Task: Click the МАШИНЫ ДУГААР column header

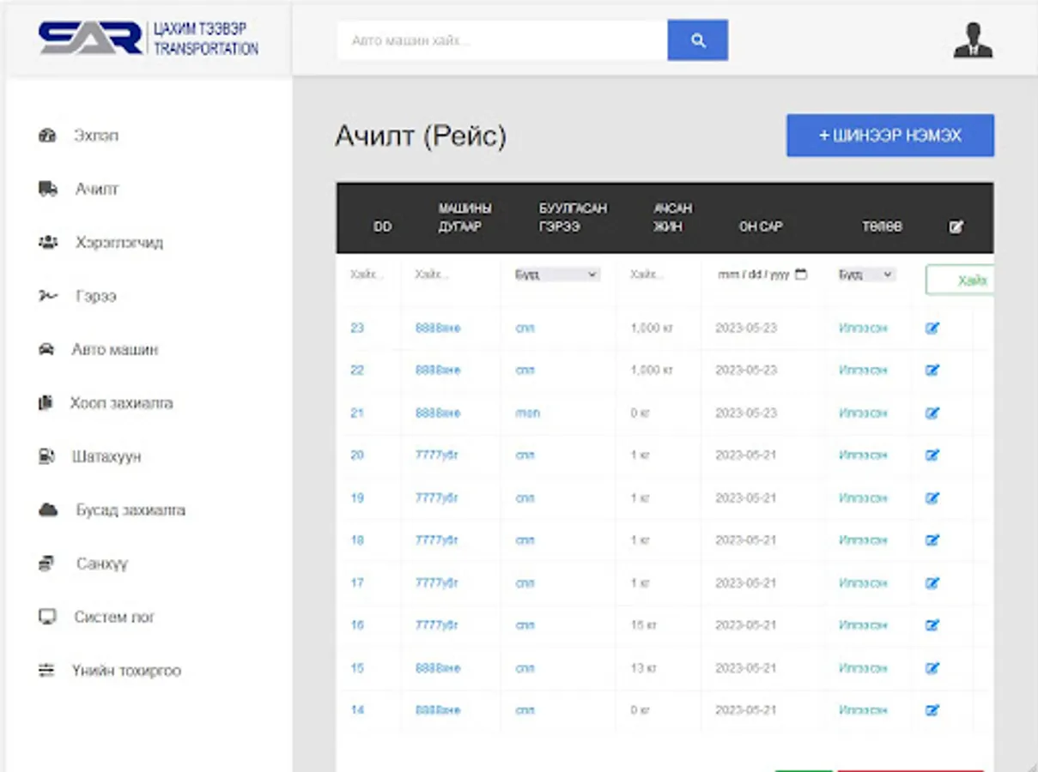Action: pos(465,218)
